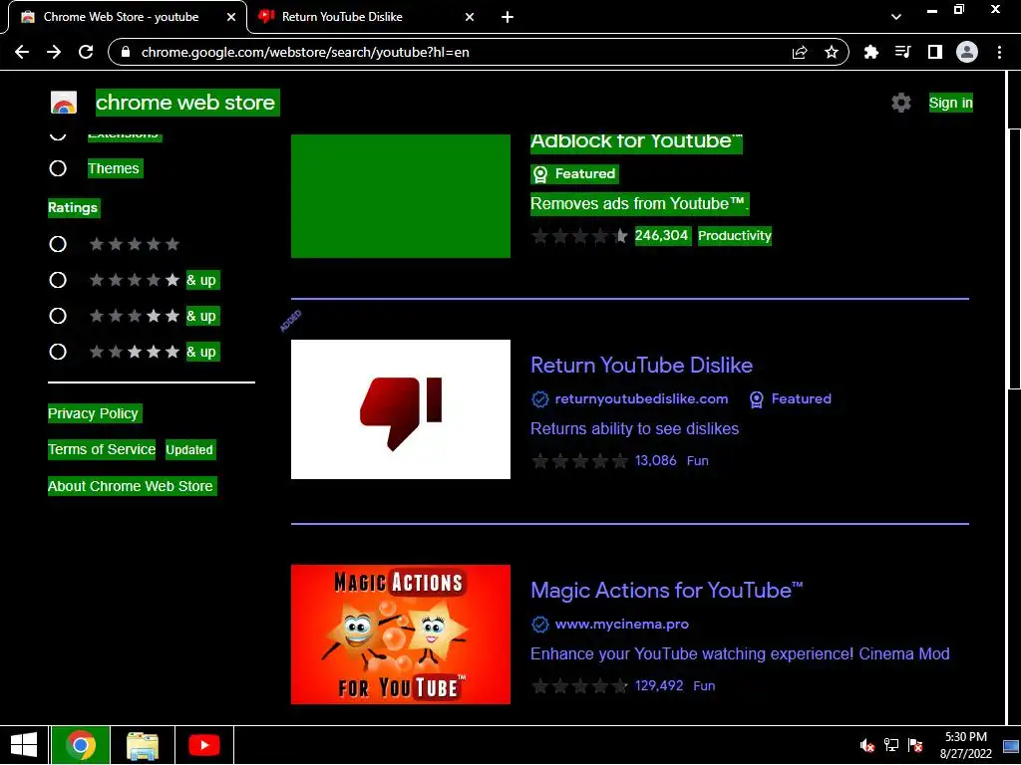The height and width of the screenshot is (765, 1021).
Task: Click the Chrome Web Store rainbow logo
Action: pos(64,103)
